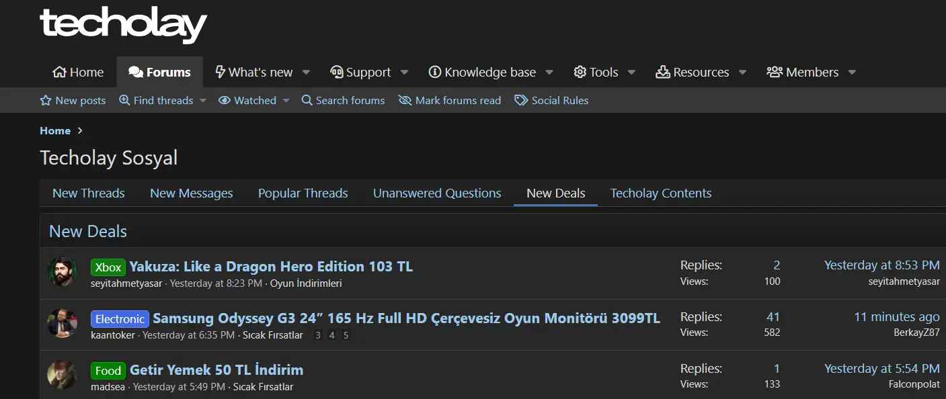Open the Yakuza: Like a Dragon Hero Edition thread
This screenshot has width=946, height=399.
(x=271, y=266)
